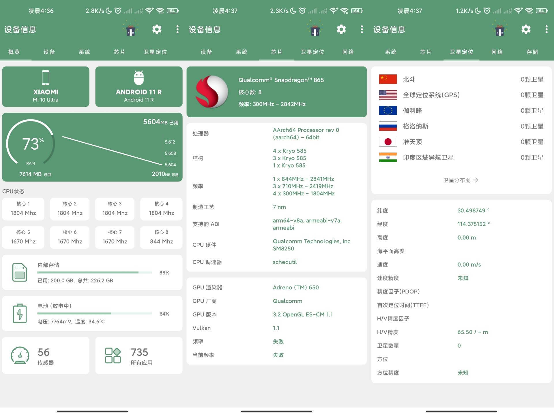Tap the 核心 5 1670 Mhz tile
This screenshot has height=415, width=554.
click(x=23, y=237)
